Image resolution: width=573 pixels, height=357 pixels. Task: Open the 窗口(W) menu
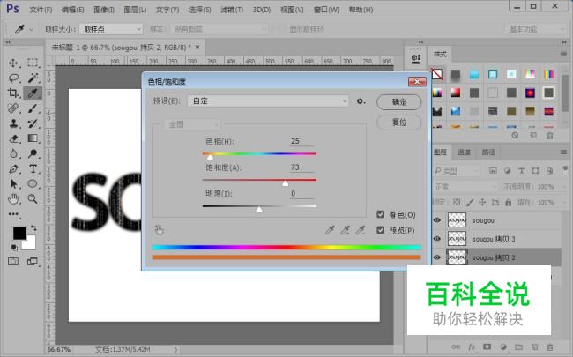click(x=326, y=10)
